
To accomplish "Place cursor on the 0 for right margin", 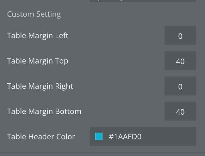I will pos(180,87).
